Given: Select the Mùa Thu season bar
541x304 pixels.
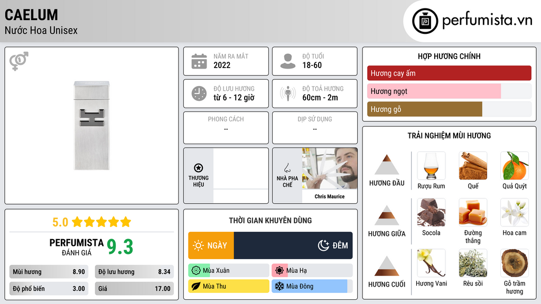Looking at the screenshot, I should (x=229, y=287).
